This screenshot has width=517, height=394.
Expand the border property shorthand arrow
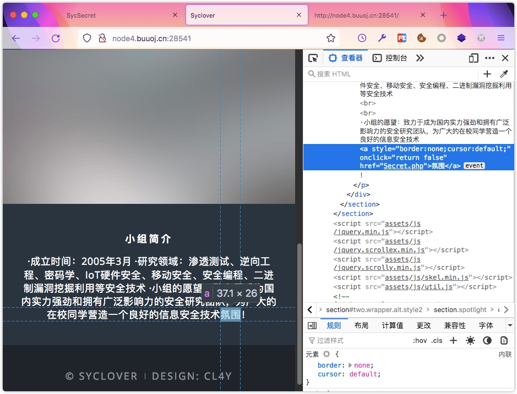click(x=350, y=365)
